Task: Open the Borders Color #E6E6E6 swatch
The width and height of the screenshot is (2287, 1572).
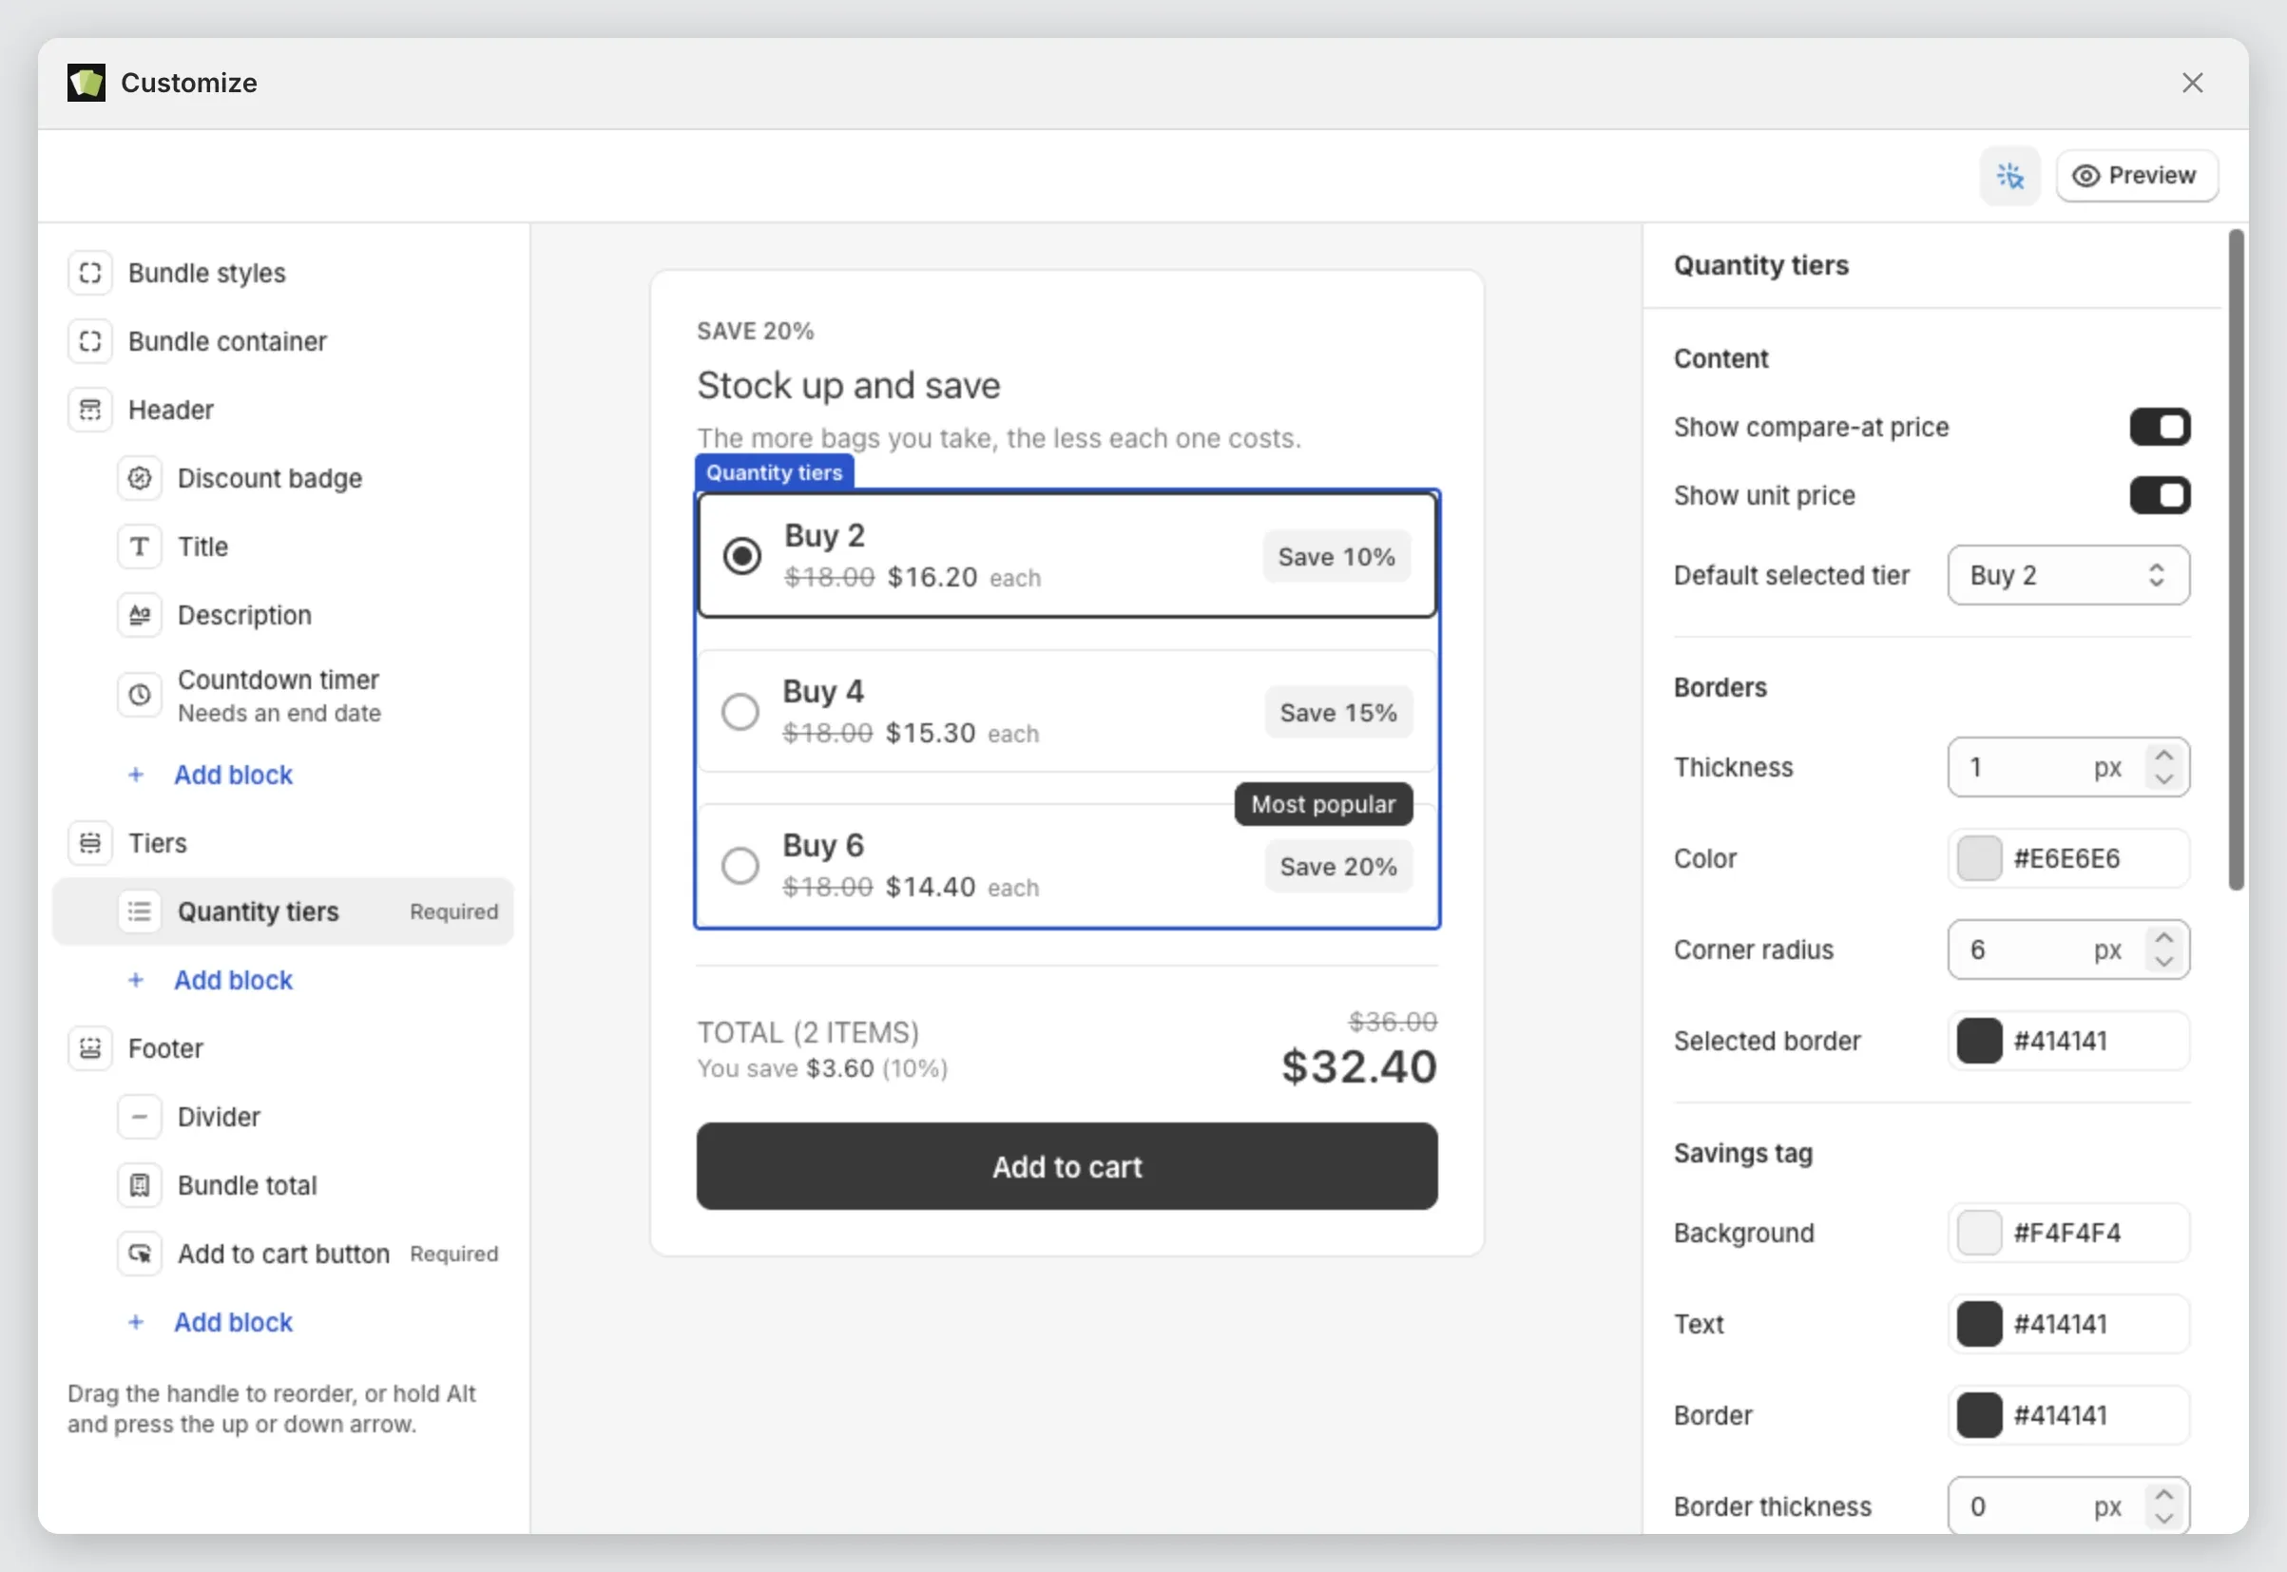Action: (1979, 858)
